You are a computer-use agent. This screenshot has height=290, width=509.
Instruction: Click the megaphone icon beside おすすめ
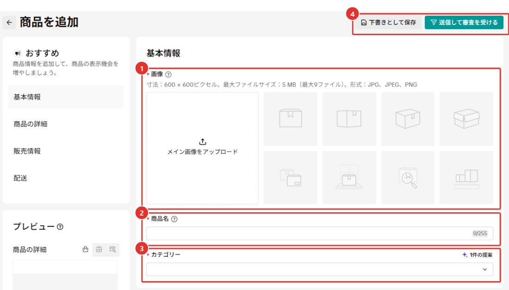tap(18, 53)
